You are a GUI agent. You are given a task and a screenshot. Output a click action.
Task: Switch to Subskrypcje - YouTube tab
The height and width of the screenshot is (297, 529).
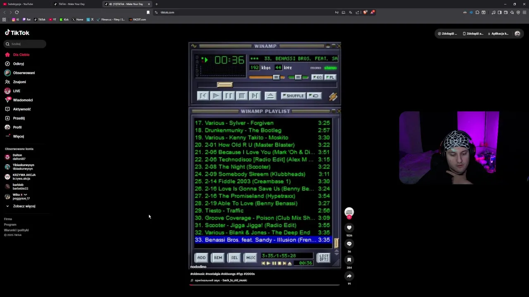(x=25, y=4)
